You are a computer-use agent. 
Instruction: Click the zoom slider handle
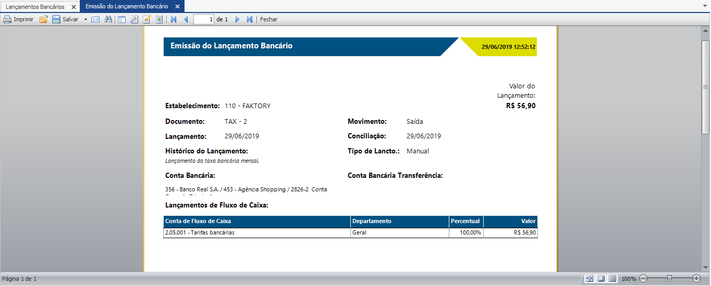669,278
